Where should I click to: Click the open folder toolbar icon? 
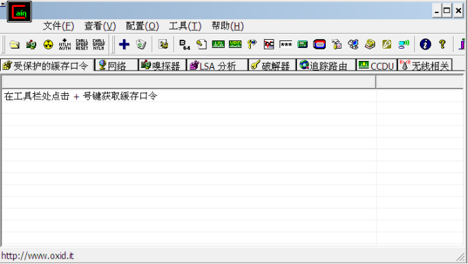pyautogui.click(x=14, y=45)
